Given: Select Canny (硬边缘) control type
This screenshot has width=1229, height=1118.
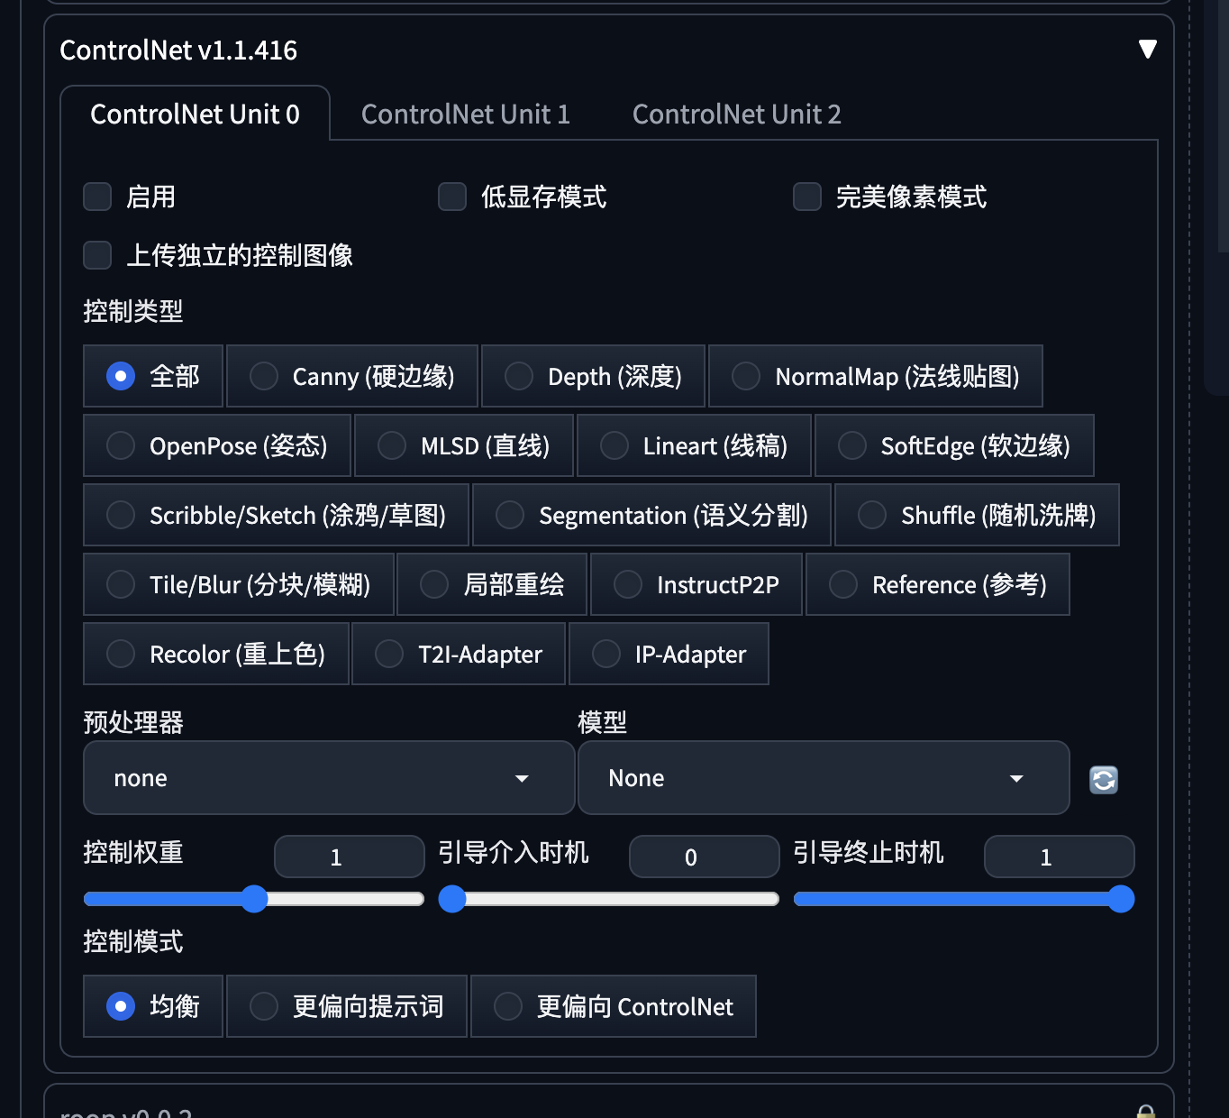Looking at the screenshot, I should 264,376.
